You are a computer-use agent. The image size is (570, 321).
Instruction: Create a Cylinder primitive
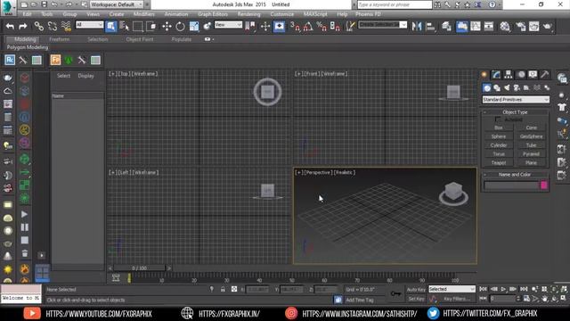pyautogui.click(x=499, y=145)
